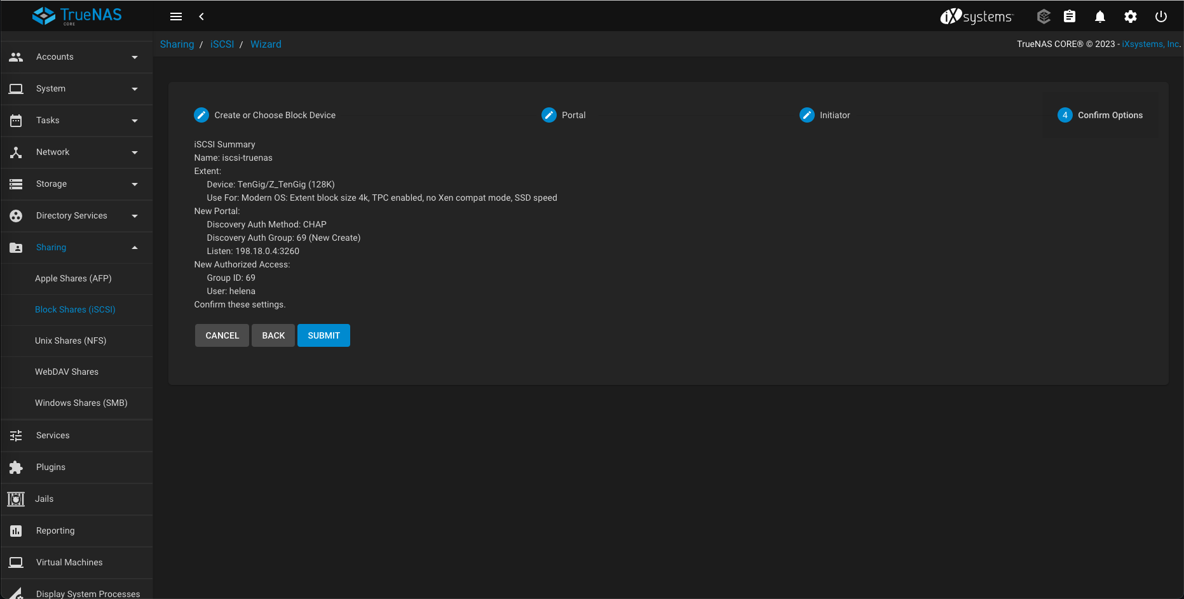Open the task manager clipboard icon
The height and width of the screenshot is (599, 1184).
(x=1070, y=17)
